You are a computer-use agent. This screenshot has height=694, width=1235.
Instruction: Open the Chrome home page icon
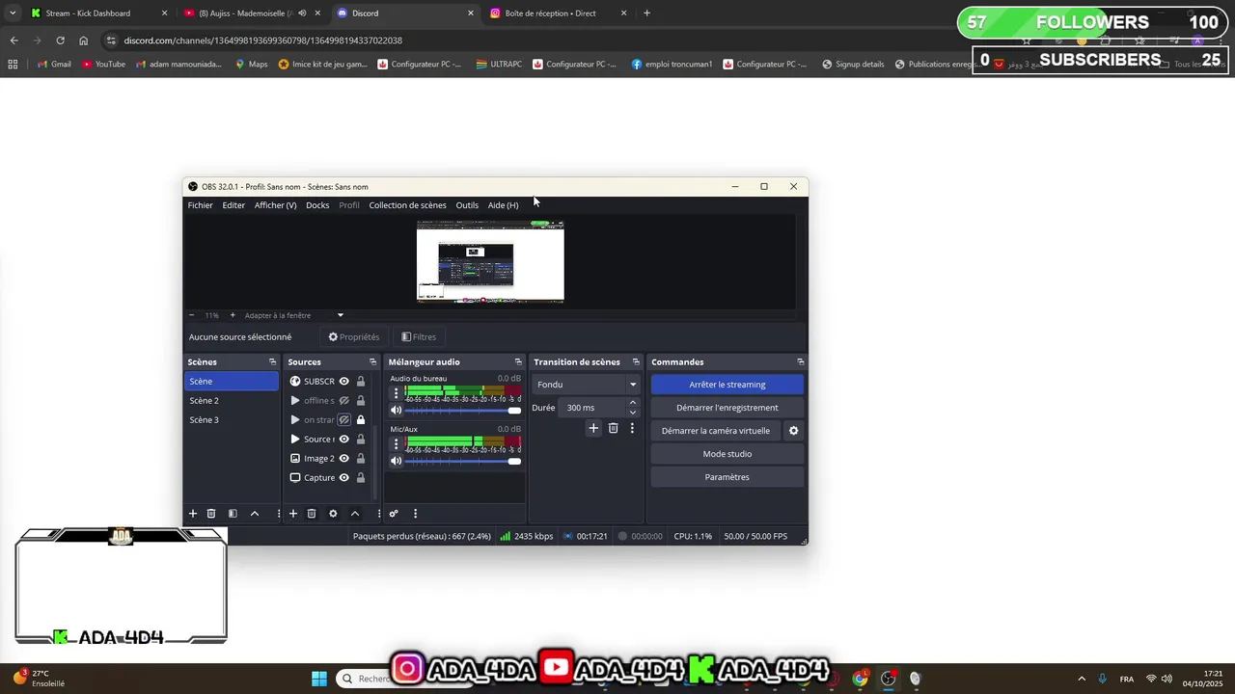point(83,40)
